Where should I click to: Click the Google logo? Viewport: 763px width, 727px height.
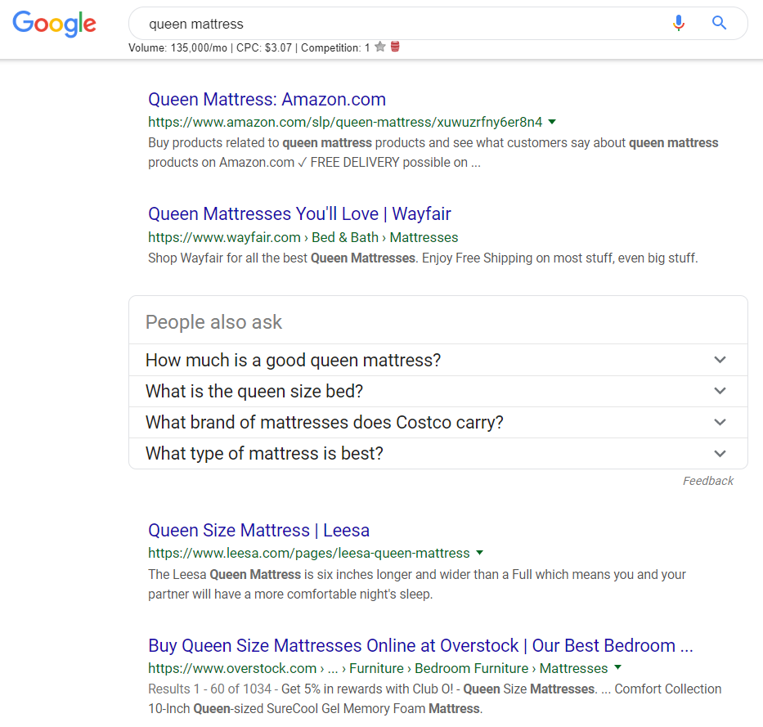point(54,24)
